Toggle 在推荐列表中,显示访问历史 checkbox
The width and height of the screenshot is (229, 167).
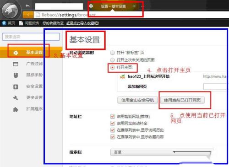point(113,130)
